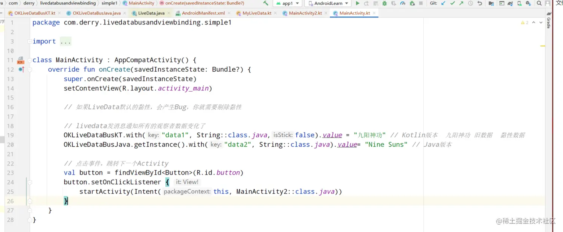The height and width of the screenshot is (232, 563).
Task: Click the Search Everywhere magnifier icon
Action: pyautogui.click(x=539, y=3)
